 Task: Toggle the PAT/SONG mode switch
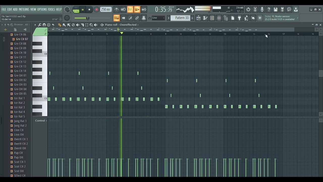pyautogui.click(x=76, y=10)
